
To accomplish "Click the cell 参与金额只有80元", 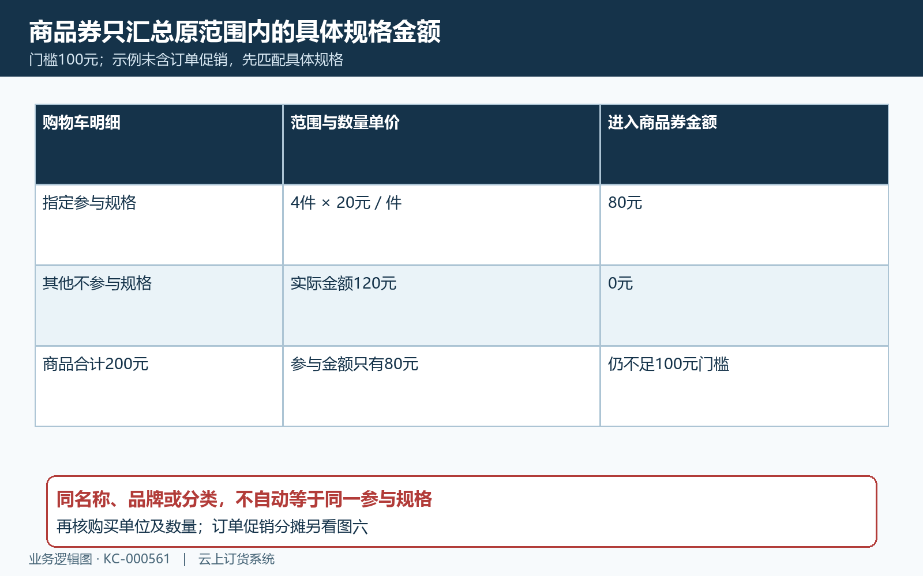I will click(441, 386).
